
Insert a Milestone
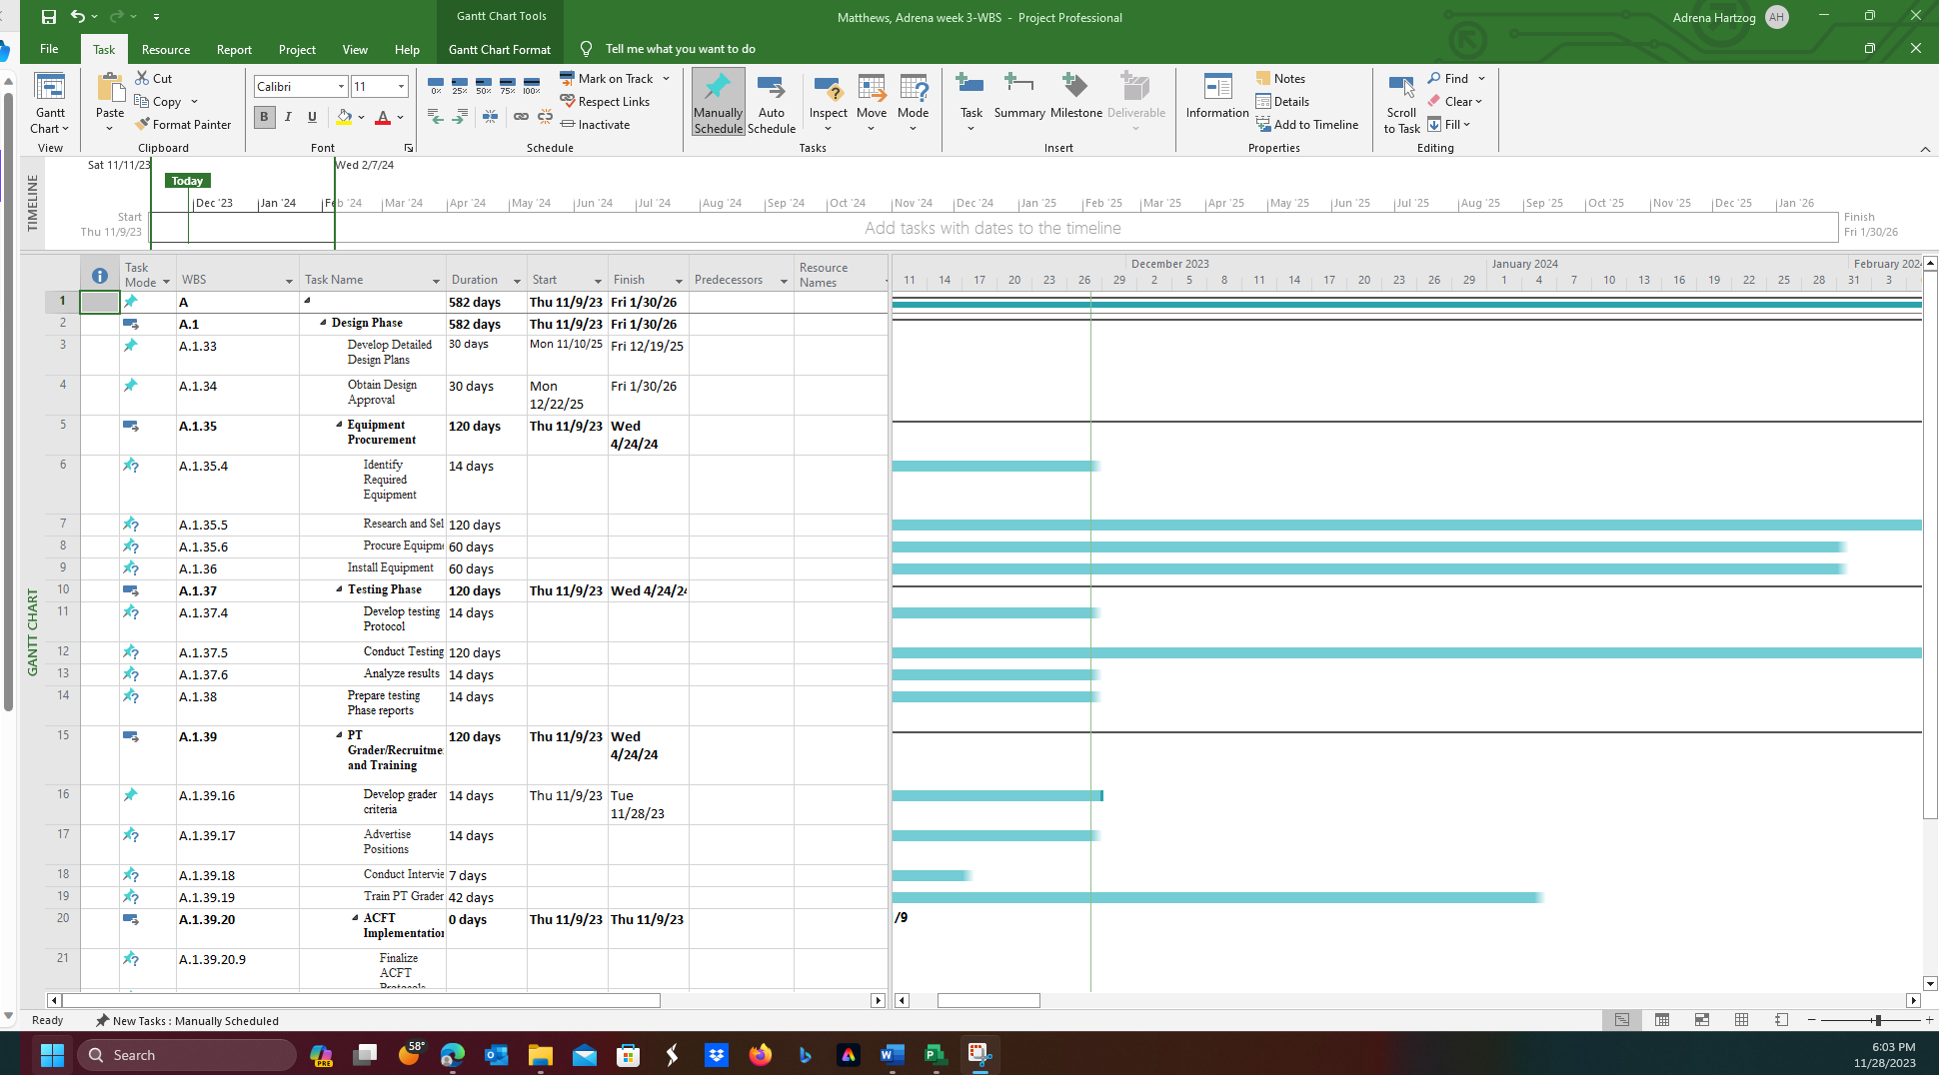pos(1075,97)
